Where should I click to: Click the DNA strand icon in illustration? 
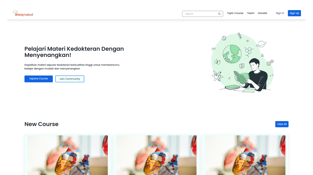pyautogui.click(x=239, y=36)
